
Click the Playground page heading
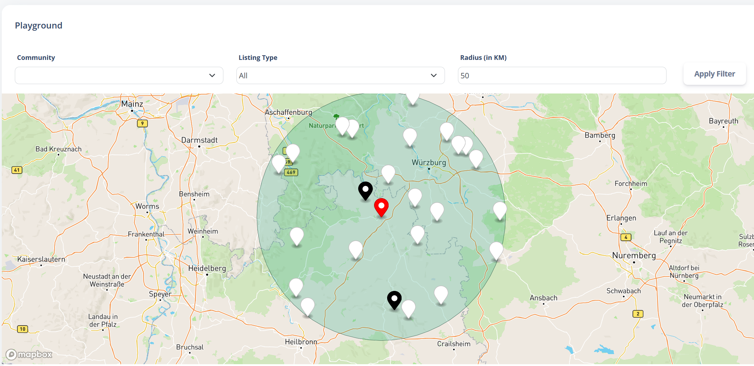(x=39, y=26)
